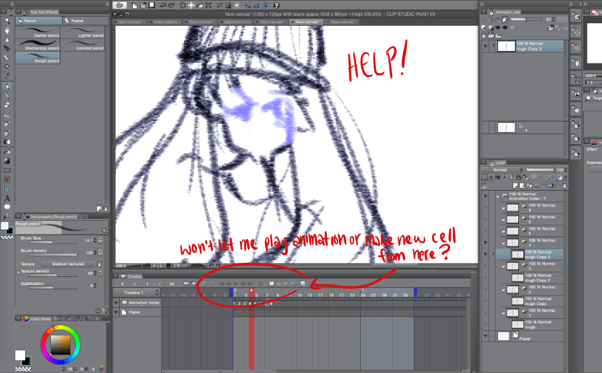
Task: Click the Timeline panel tab
Action: point(132,276)
